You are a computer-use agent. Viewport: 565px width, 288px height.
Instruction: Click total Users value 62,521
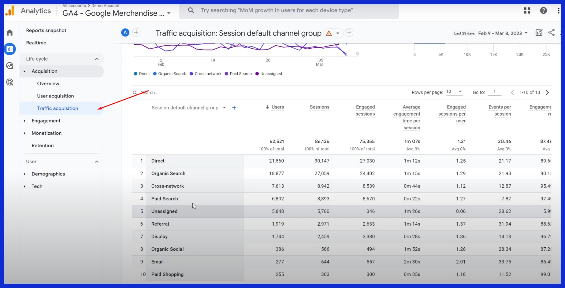click(x=277, y=141)
